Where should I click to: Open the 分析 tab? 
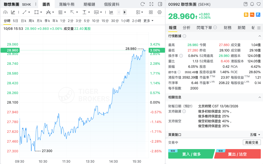186,28
